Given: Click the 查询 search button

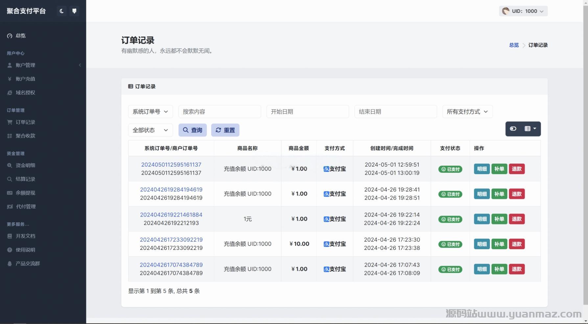Looking at the screenshot, I should pyautogui.click(x=192, y=130).
